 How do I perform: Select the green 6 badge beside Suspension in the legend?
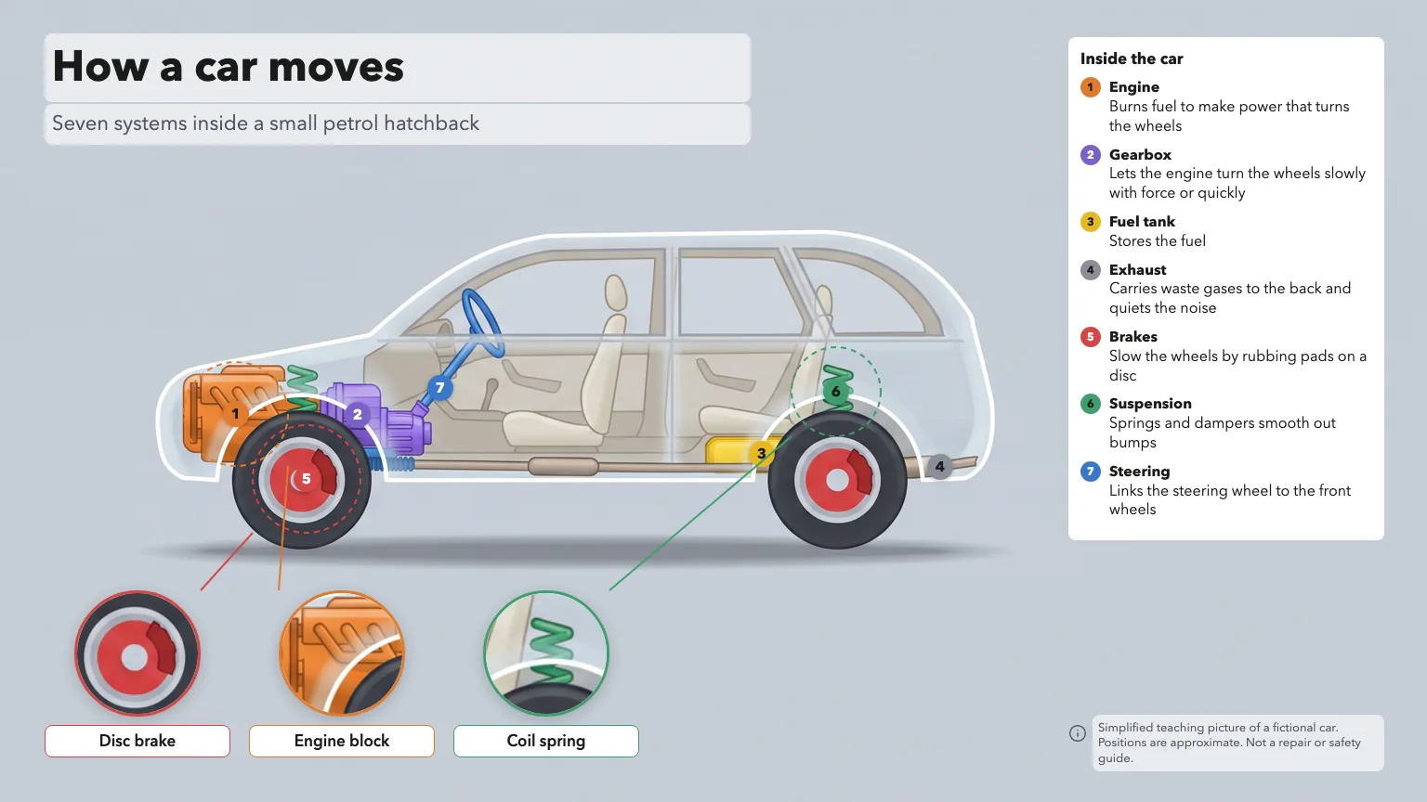click(x=1091, y=404)
